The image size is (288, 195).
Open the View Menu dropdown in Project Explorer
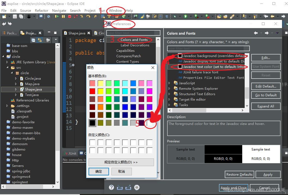(x=56, y=40)
